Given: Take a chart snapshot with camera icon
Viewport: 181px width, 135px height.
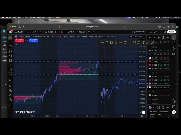Looking at the screenshot, I should (x=165, y=32).
